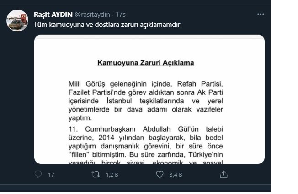The height and width of the screenshot is (194, 298).
Task: Click the paragraph starting Milli Görüş geleneğinin
Action: [146, 101]
